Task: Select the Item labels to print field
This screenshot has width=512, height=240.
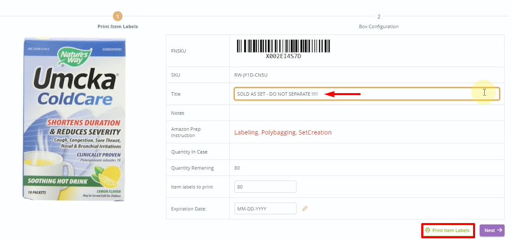Action: pos(265,187)
